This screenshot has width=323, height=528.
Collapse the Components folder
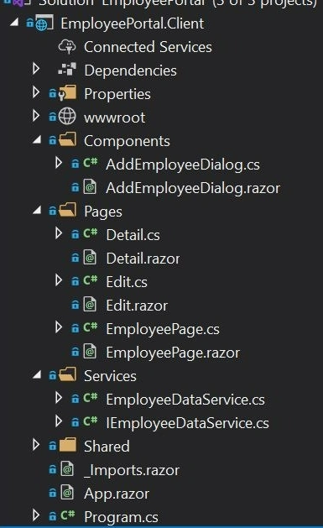(37, 139)
